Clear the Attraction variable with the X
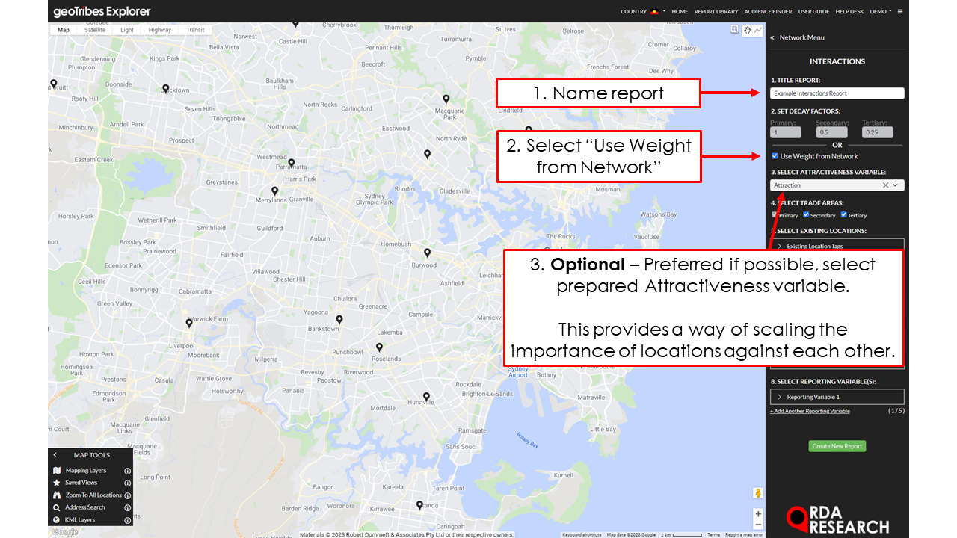957x538 pixels. pos(885,185)
